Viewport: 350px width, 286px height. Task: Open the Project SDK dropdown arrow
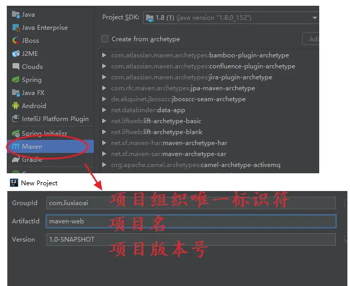(x=315, y=18)
